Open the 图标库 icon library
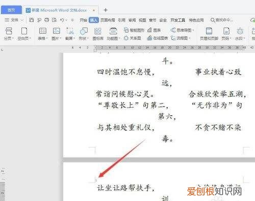This screenshot has height=201, width=255. pyautogui.click(x=98, y=34)
